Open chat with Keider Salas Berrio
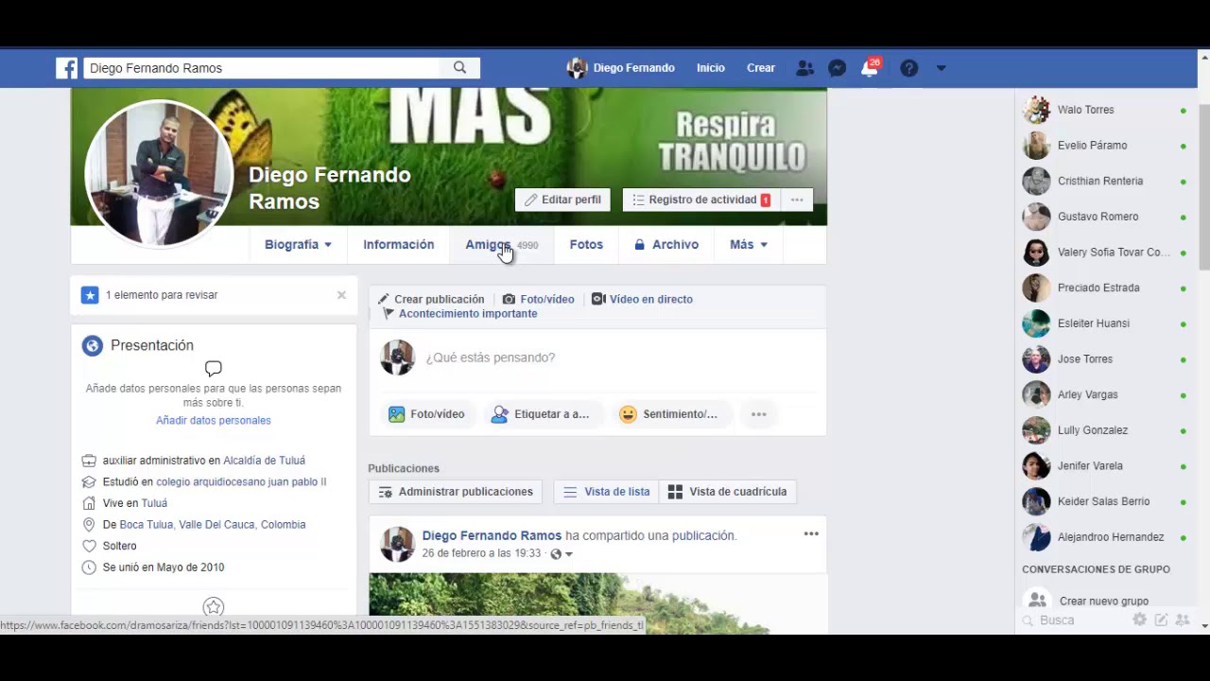The image size is (1210, 681). pyautogui.click(x=1104, y=501)
